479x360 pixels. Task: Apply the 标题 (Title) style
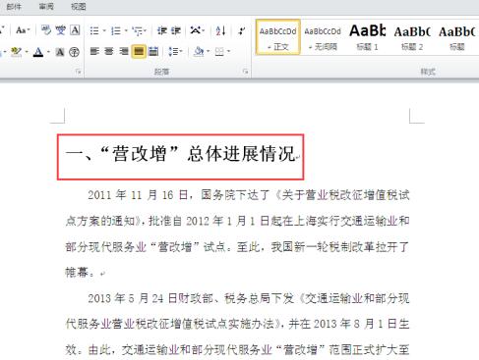tap(457, 37)
